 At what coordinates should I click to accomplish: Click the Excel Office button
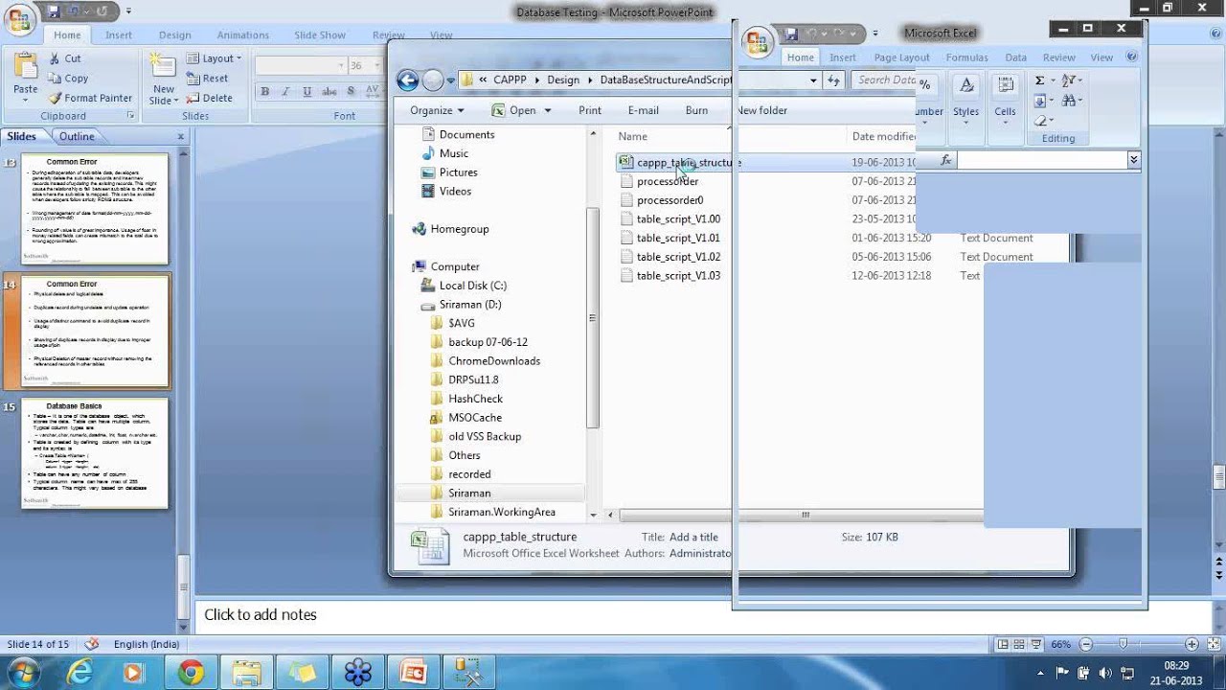pos(757,42)
